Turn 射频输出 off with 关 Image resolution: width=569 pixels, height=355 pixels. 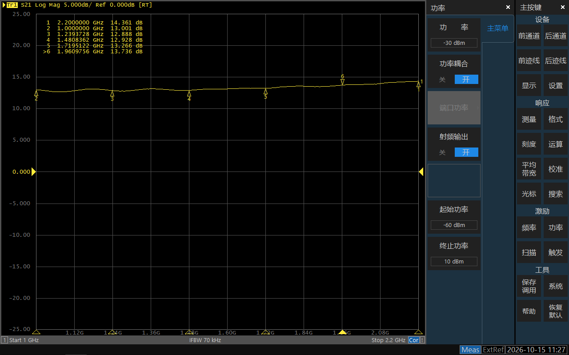pos(442,152)
